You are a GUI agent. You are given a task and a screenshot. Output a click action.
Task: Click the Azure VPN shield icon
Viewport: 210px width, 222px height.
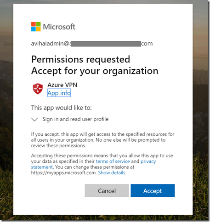[38, 89]
